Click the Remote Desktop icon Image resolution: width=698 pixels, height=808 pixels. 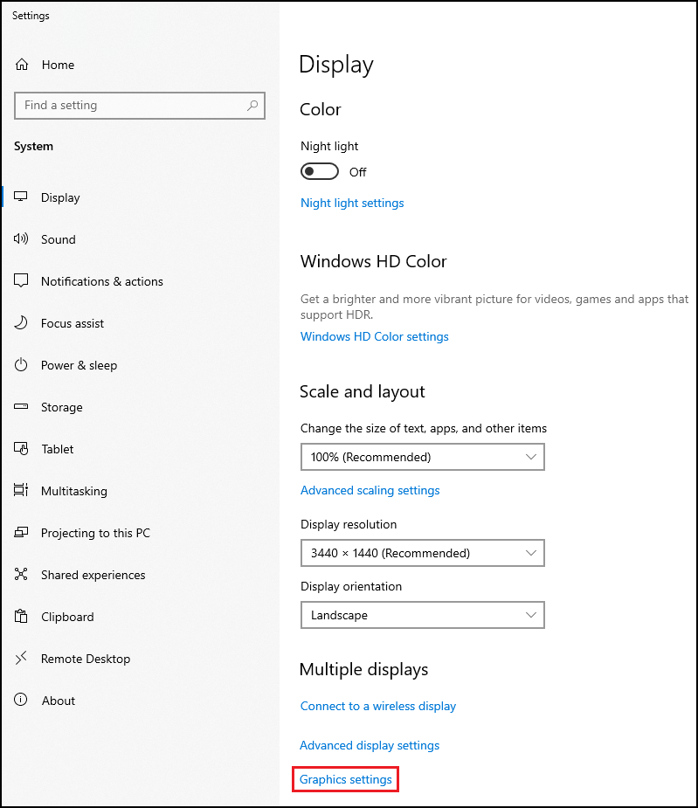coord(22,659)
